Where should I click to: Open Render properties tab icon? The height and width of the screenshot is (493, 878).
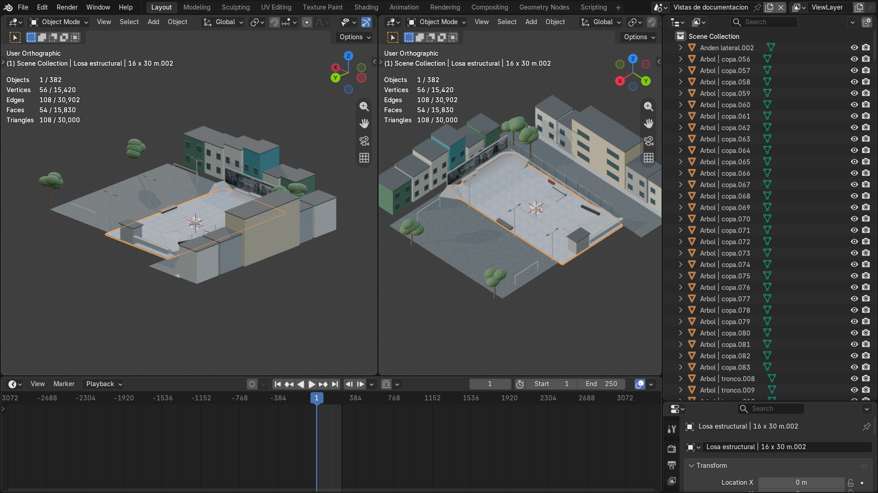(x=672, y=449)
